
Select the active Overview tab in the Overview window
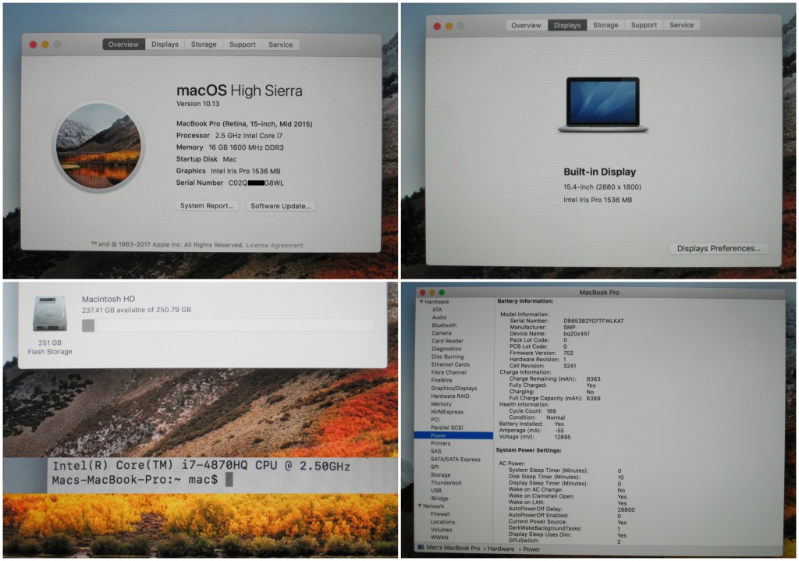[123, 44]
